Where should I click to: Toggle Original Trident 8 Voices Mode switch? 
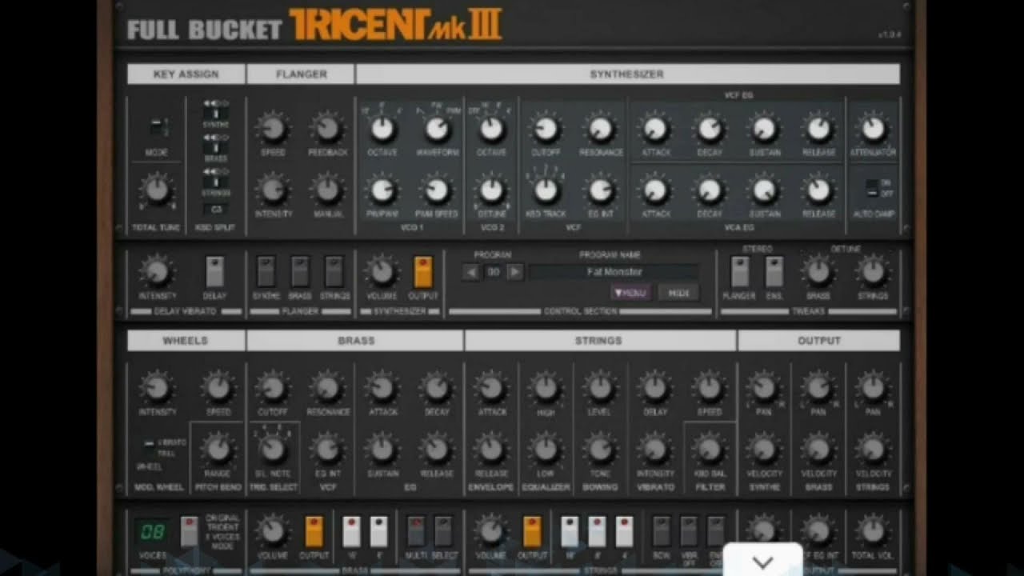click(190, 532)
